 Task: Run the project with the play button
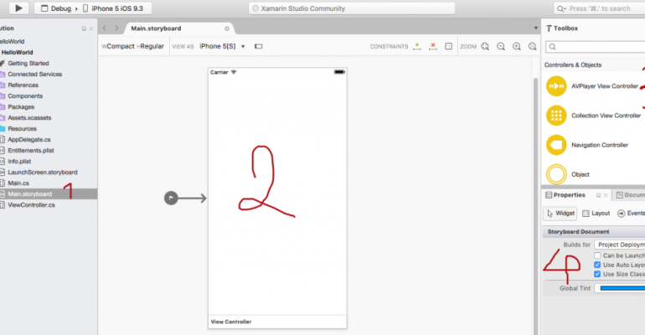click(x=18, y=8)
